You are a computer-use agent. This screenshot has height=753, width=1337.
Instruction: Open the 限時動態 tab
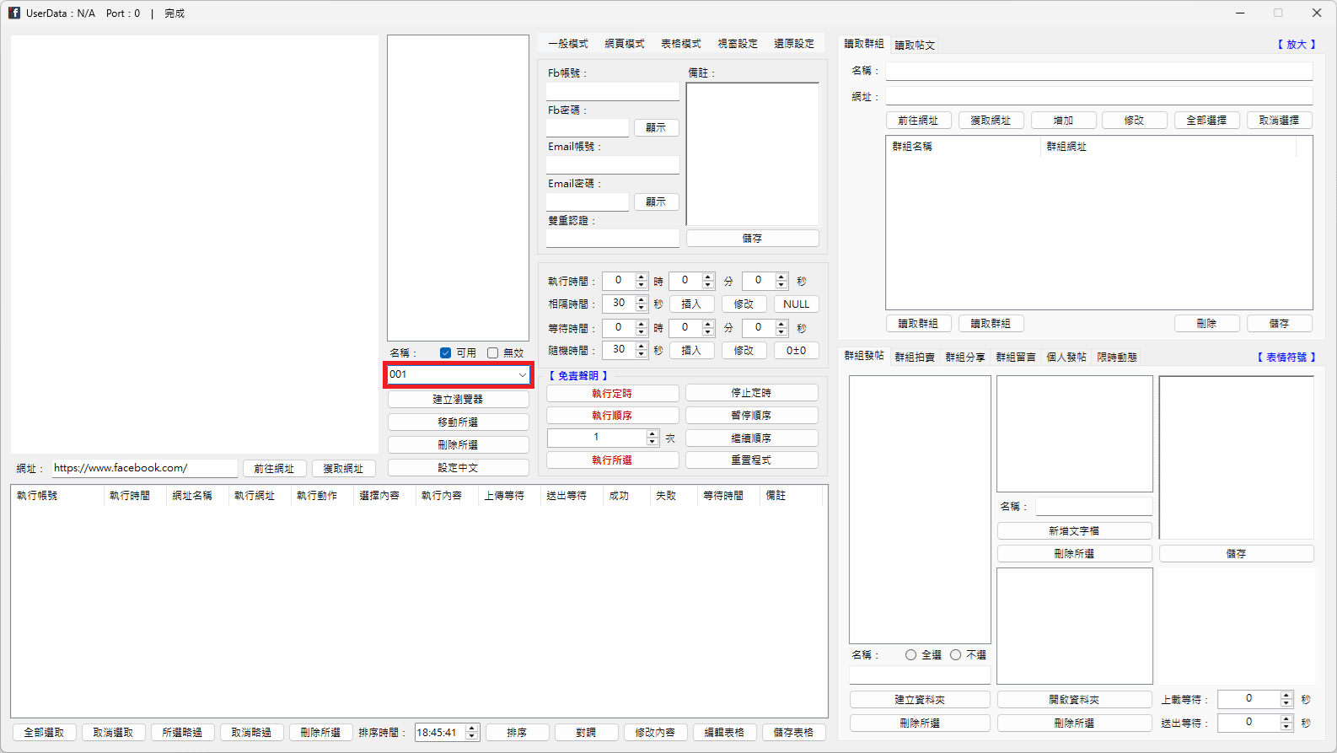pyautogui.click(x=1117, y=358)
